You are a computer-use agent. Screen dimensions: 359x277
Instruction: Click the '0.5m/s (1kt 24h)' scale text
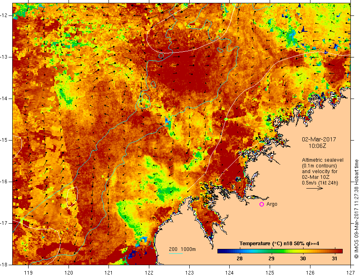[320, 182]
